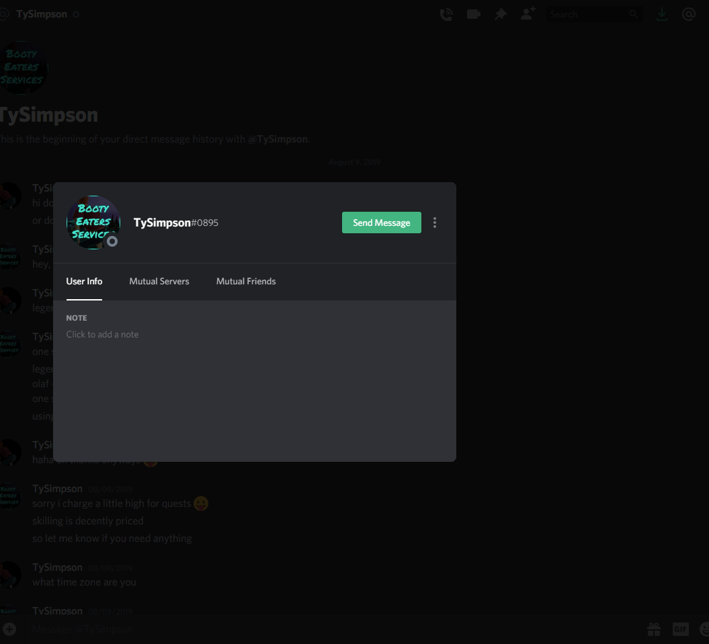
Task: Open the GIF picker
Action: (x=681, y=629)
